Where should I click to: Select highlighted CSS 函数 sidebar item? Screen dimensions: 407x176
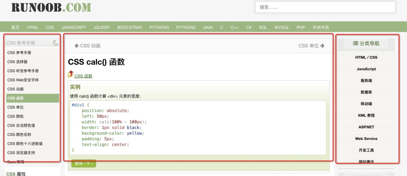[x=33, y=98]
